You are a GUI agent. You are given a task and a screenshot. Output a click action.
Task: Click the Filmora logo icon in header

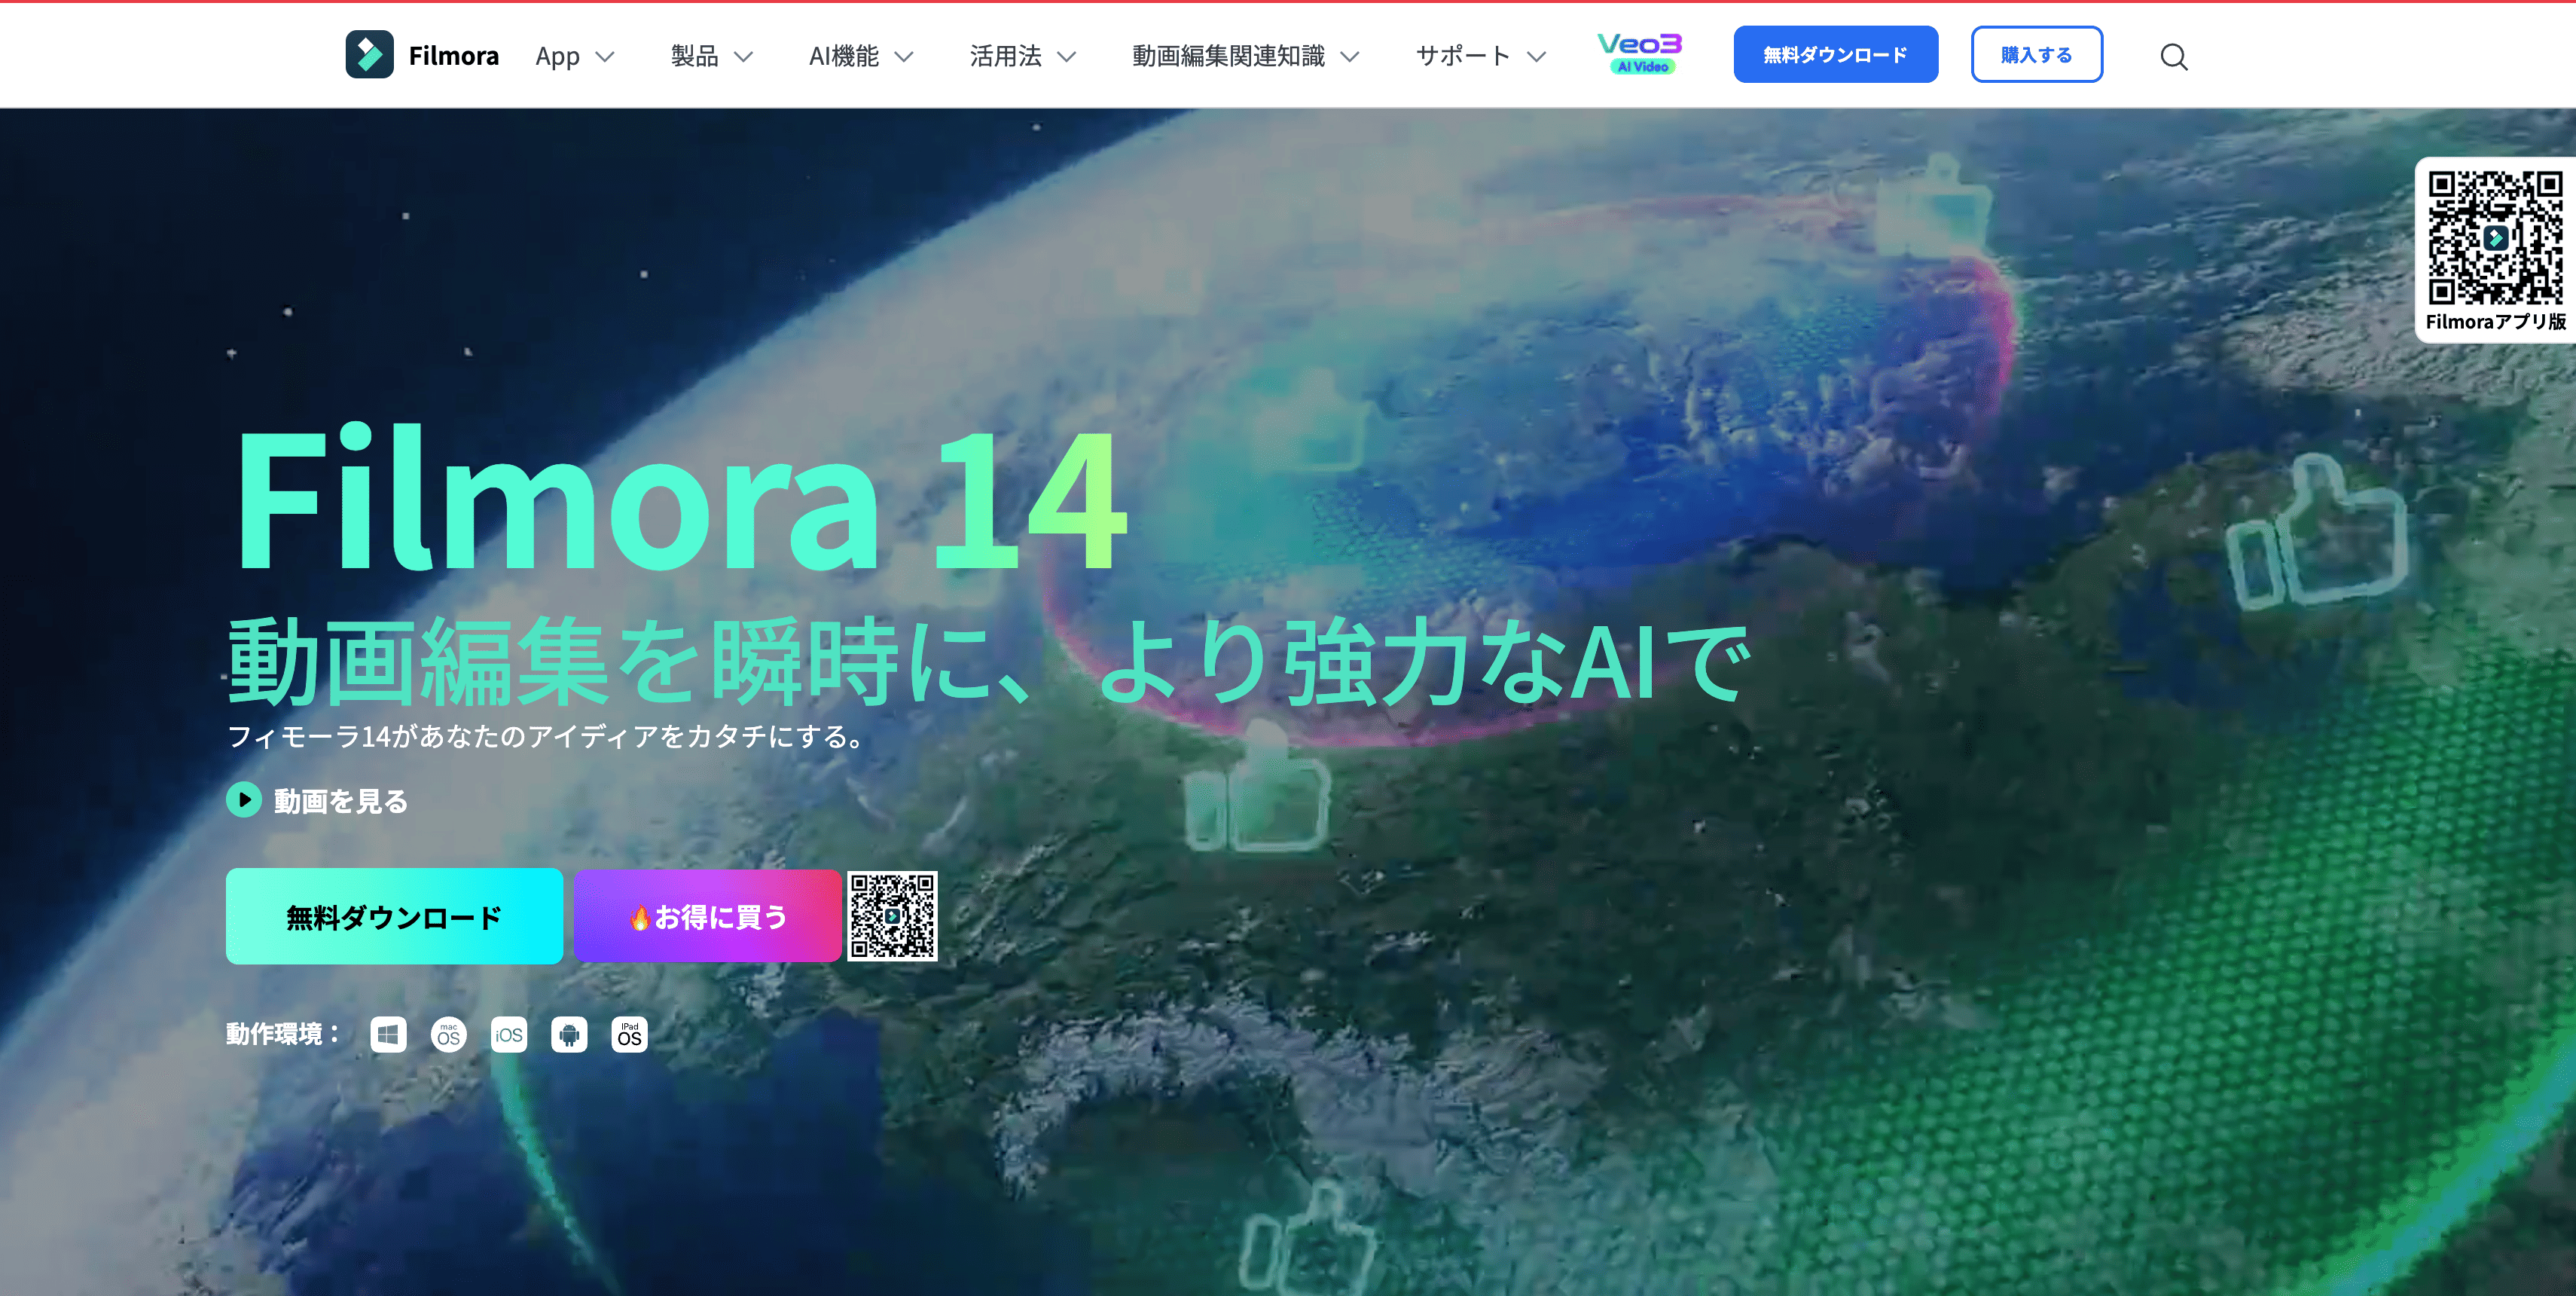[x=369, y=55]
